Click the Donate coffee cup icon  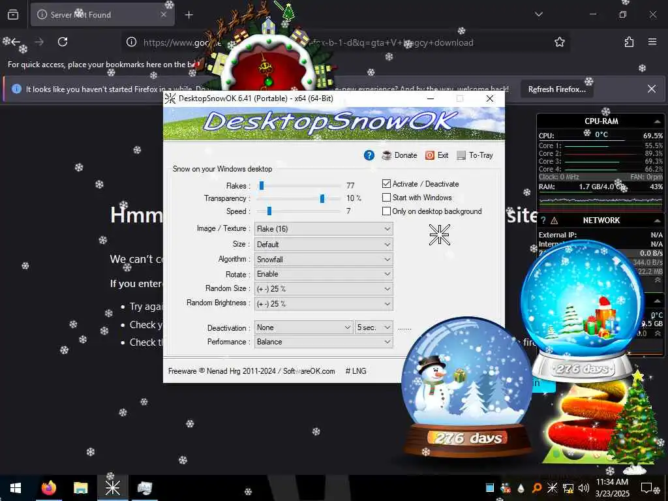(x=386, y=155)
